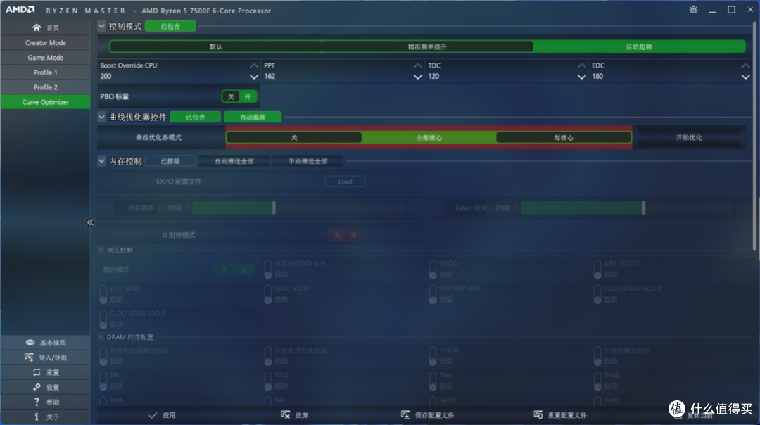Collapse the 电压控制 section

(101, 250)
